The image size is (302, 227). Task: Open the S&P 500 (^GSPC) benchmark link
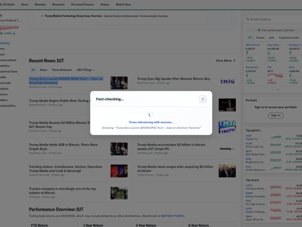[x=172, y=216]
